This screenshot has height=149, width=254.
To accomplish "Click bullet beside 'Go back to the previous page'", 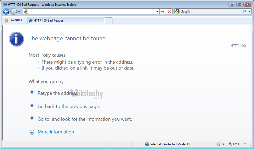I will [32, 105].
